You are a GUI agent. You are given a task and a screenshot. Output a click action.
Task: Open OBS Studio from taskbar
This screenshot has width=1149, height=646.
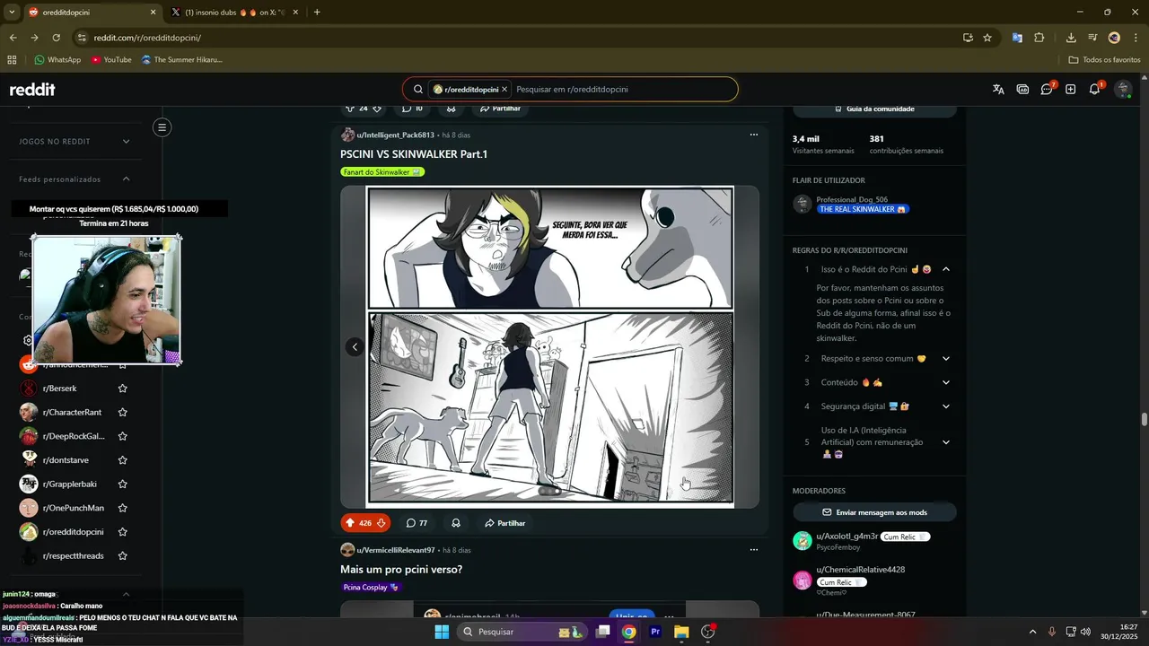pos(708,632)
